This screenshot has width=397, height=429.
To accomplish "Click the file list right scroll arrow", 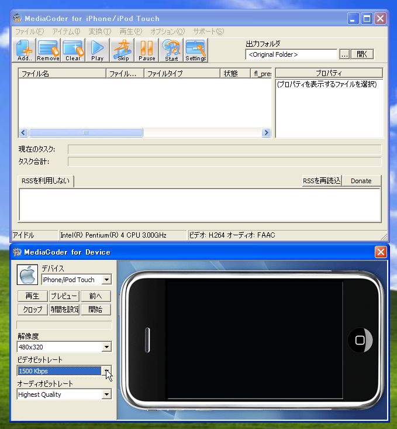I will [x=266, y=133].
